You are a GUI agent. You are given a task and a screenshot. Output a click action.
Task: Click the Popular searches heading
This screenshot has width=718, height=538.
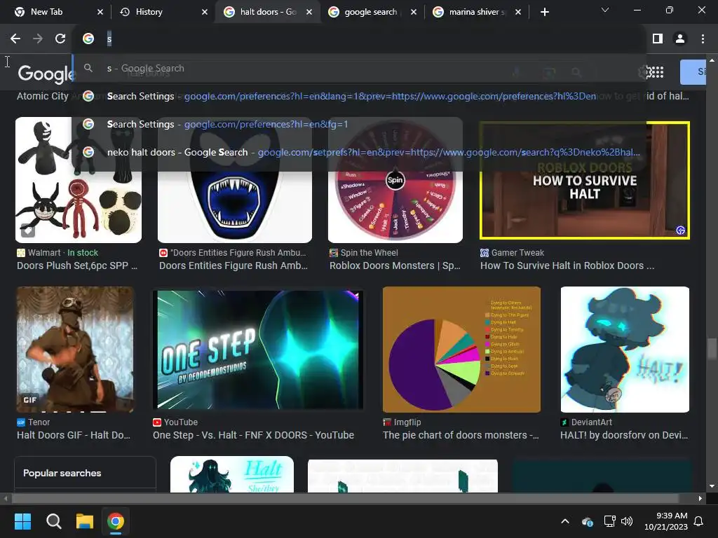point(62,473)
